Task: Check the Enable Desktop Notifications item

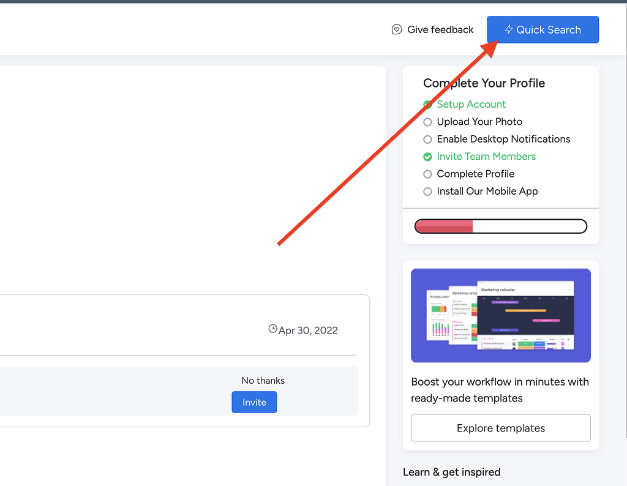Action: coord(427,139)
